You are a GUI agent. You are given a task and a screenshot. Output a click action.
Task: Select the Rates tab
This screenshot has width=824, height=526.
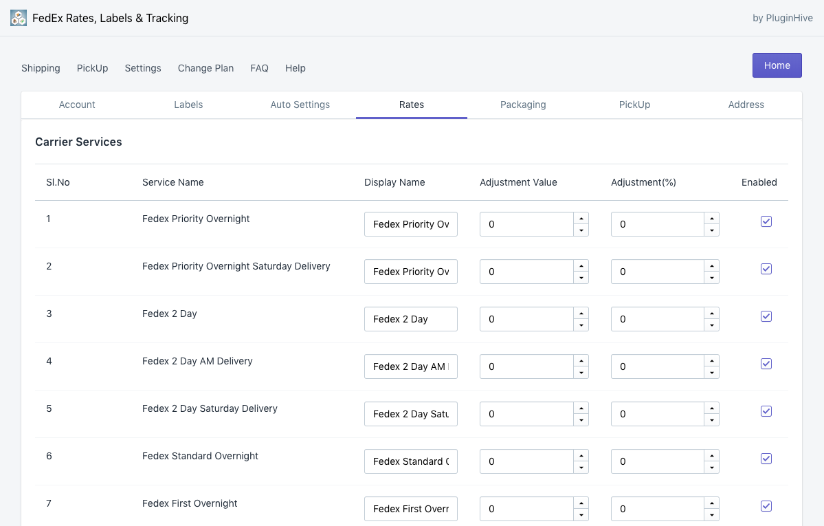[412, 105]
